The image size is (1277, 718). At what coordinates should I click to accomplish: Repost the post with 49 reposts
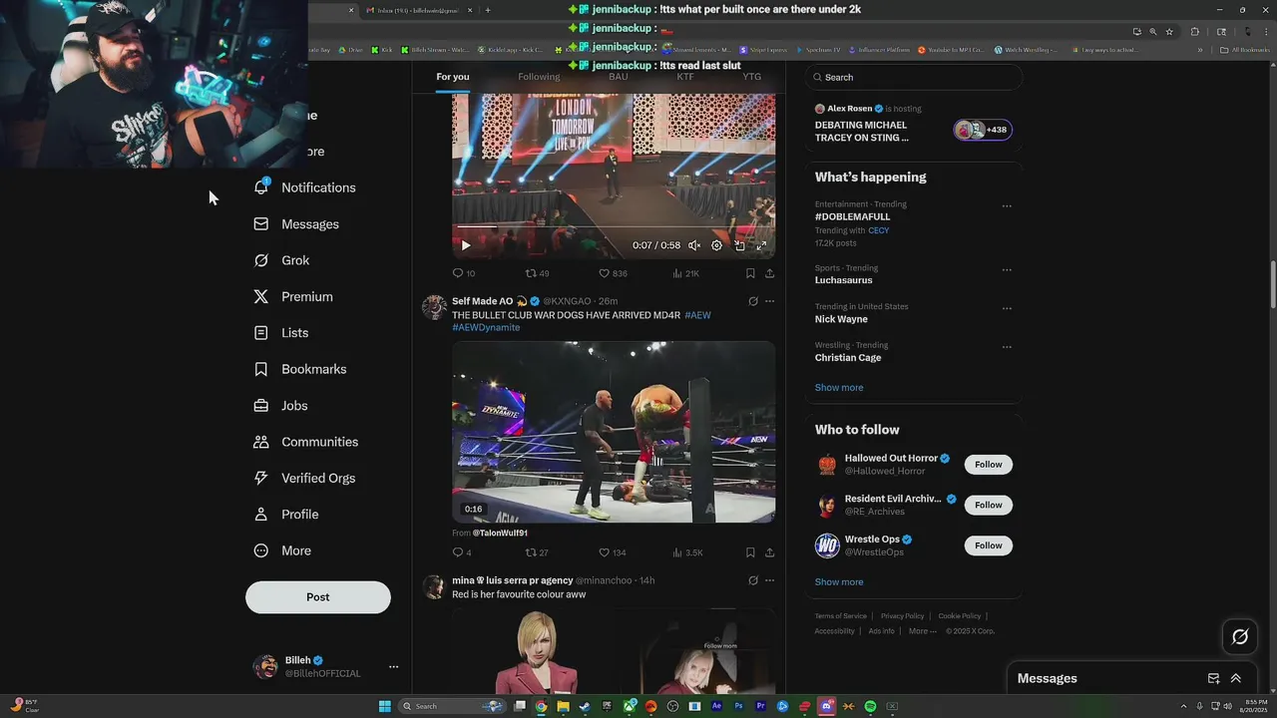538,273
